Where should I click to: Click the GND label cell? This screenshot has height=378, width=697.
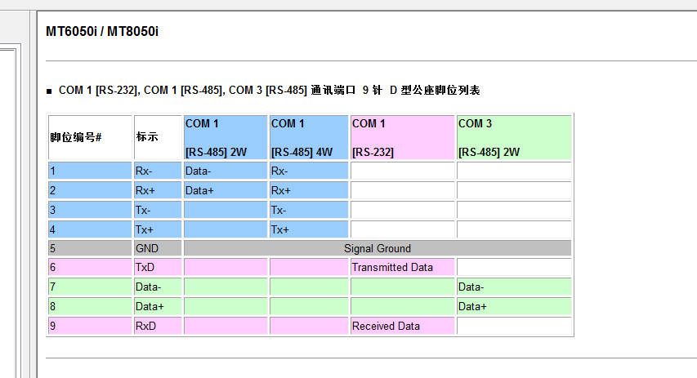pos(157,248)
